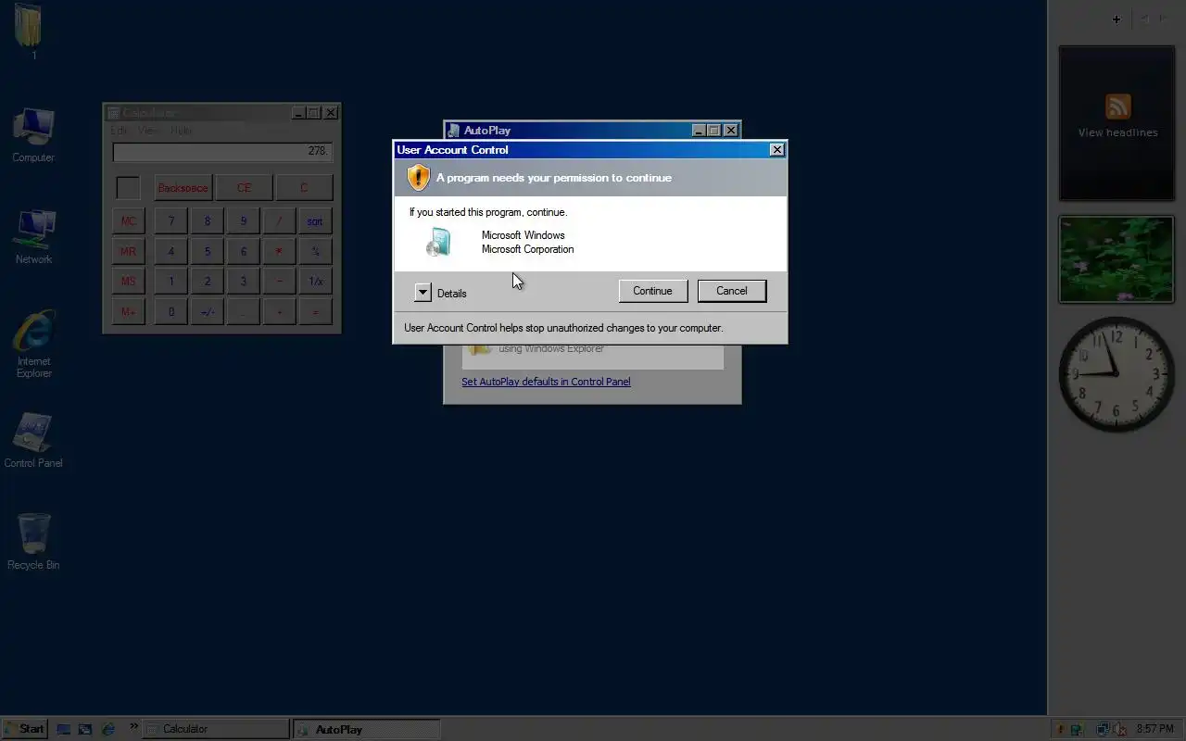Image resolution: width=1186 pixels, height=741 pixels.
Task: Click digit 5 in Calculator
Action: (x=207, y=252)
